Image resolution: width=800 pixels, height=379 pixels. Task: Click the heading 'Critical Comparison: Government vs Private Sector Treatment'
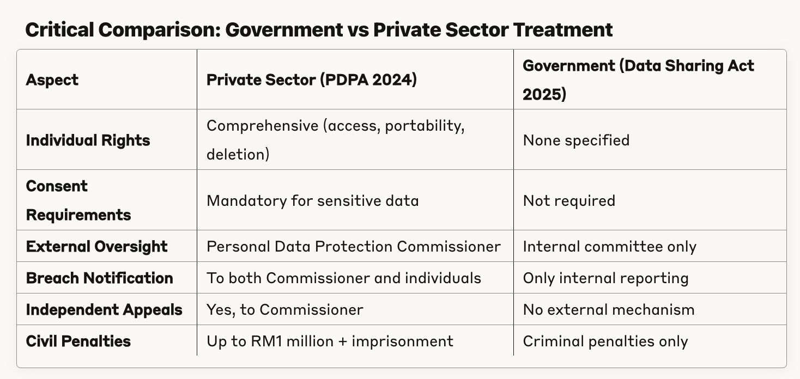pyautogui.click(x=319, y=29)
